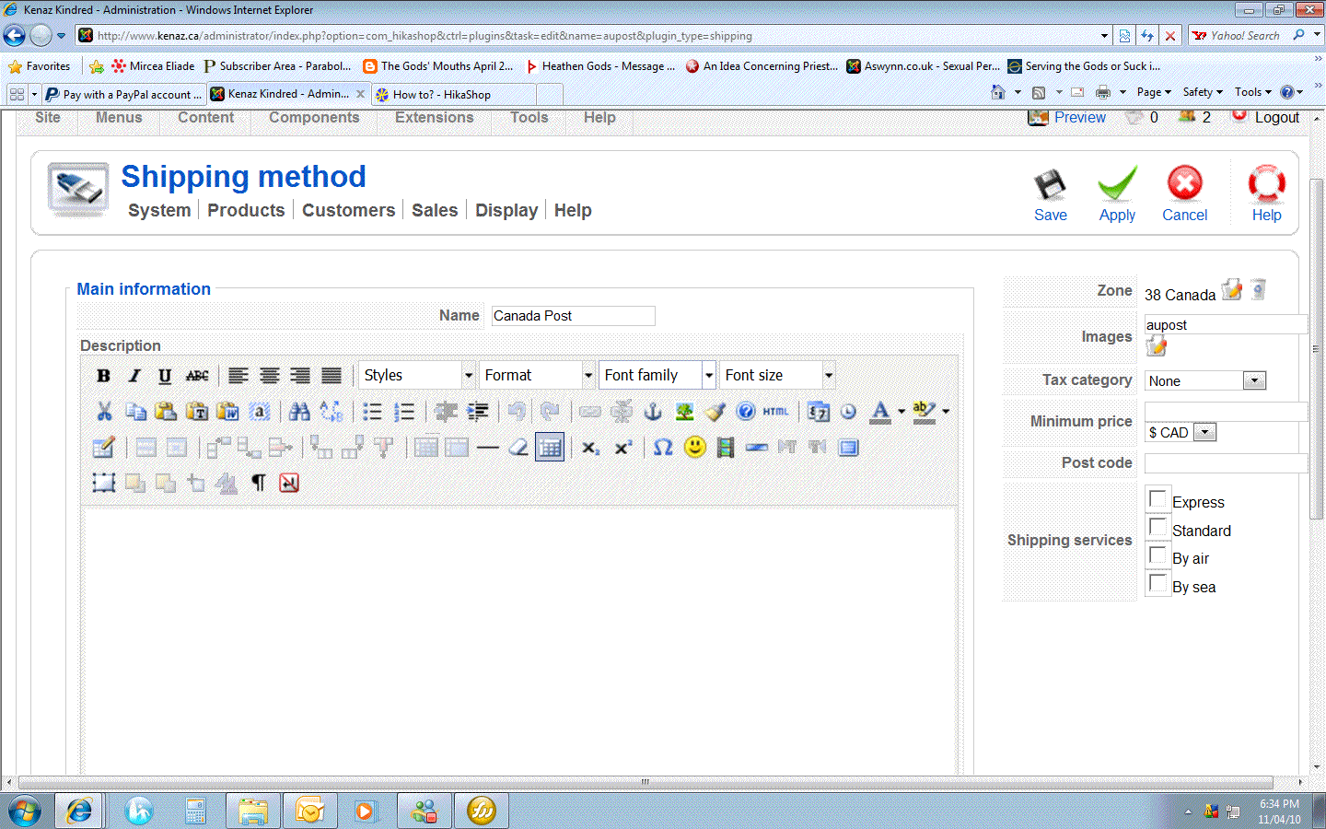Open the Display menu
This screenshot has height=829, width=1326.
[506, 211]
